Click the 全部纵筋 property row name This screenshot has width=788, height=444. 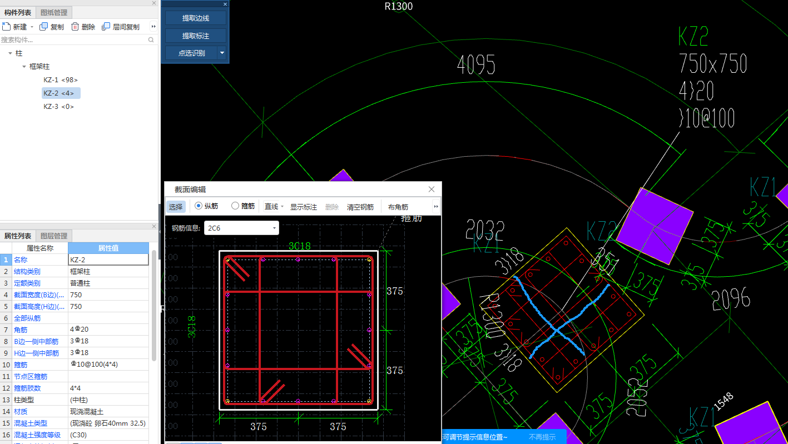point(39,318)
